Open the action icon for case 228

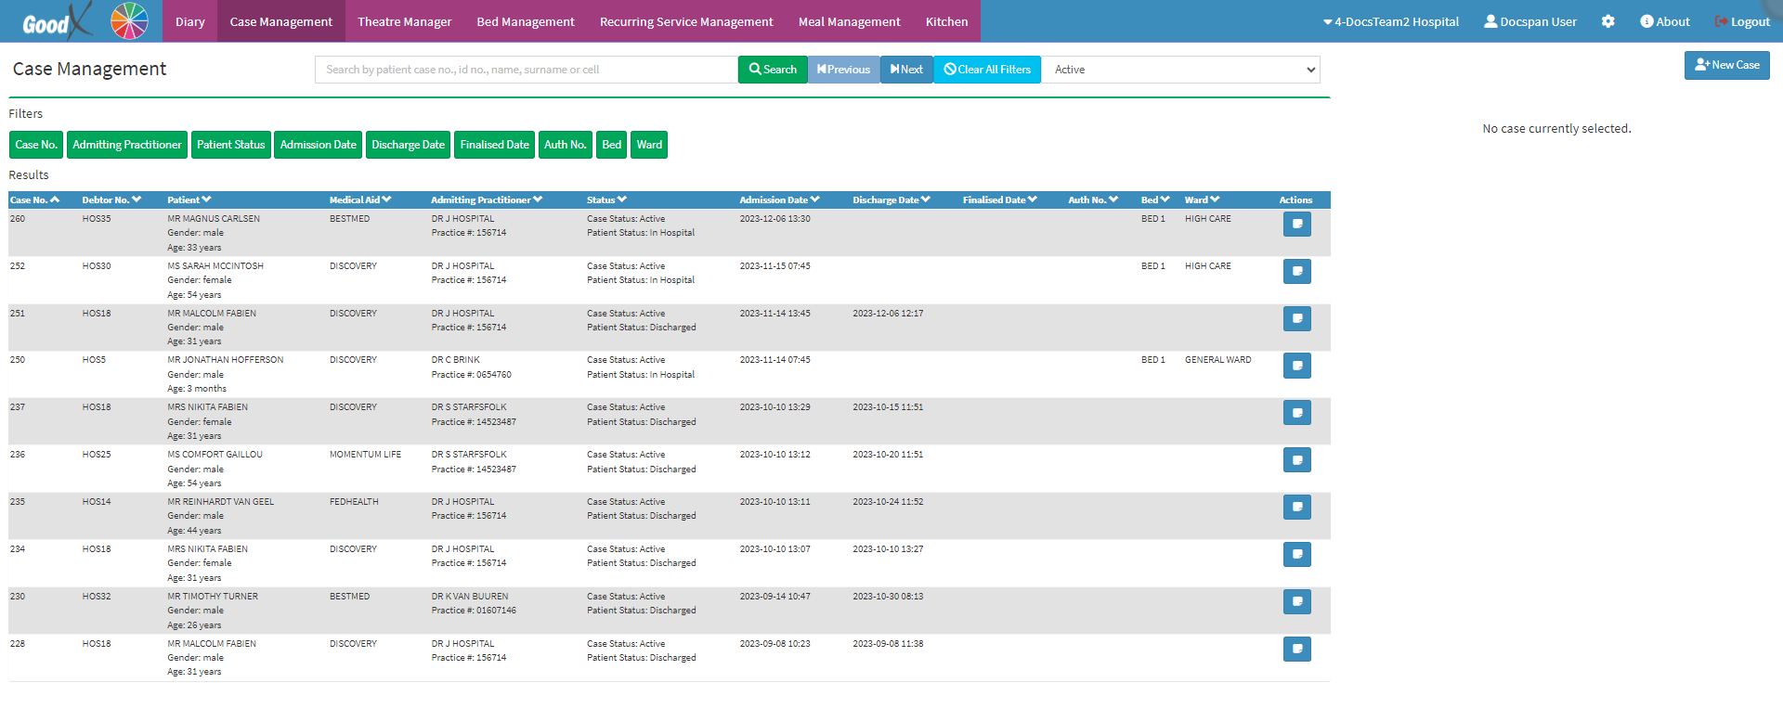click(x=1296, y=649)
